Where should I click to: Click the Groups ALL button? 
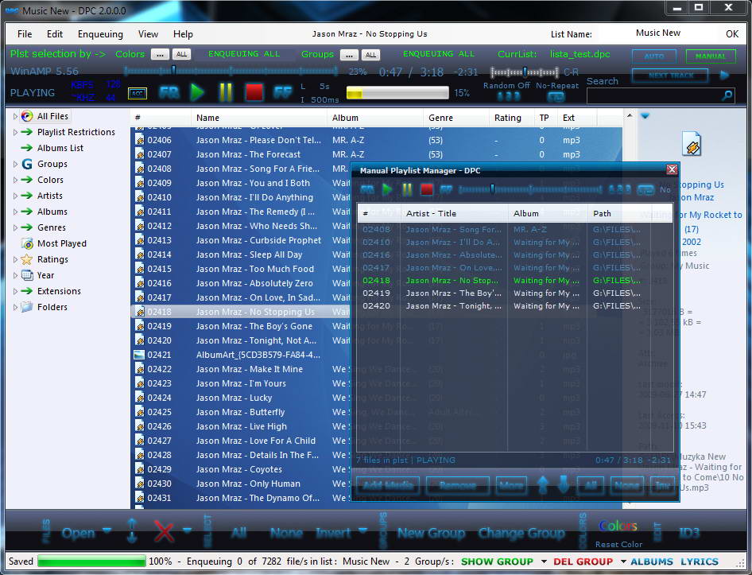[370, 55]
